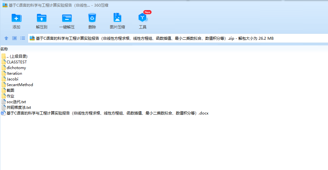
Task: Click the zip icon in address bar
Action: tap(32, 38)
